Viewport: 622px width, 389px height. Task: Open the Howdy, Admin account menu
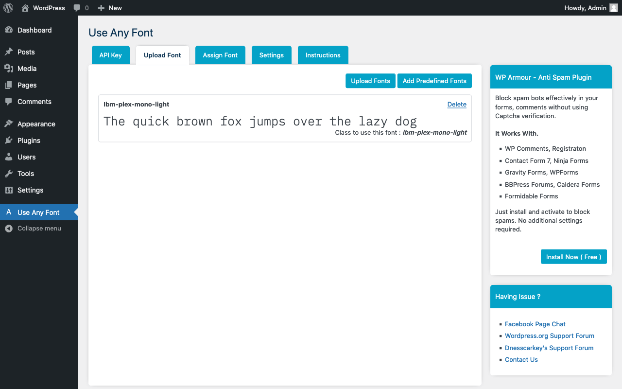coord(591,8)
